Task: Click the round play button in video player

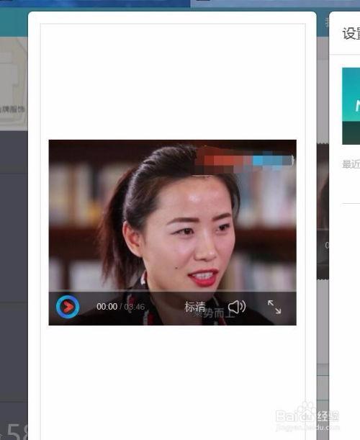Action: (68, 307)
